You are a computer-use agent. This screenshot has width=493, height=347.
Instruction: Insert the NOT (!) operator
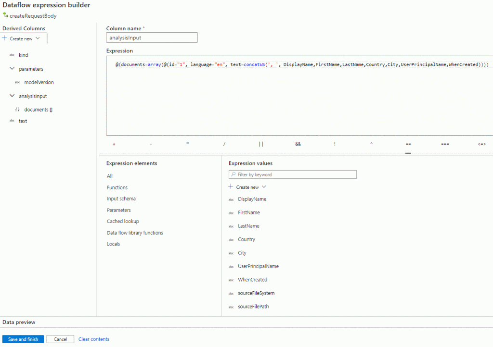pyautogui.click(x=335, y=144)
